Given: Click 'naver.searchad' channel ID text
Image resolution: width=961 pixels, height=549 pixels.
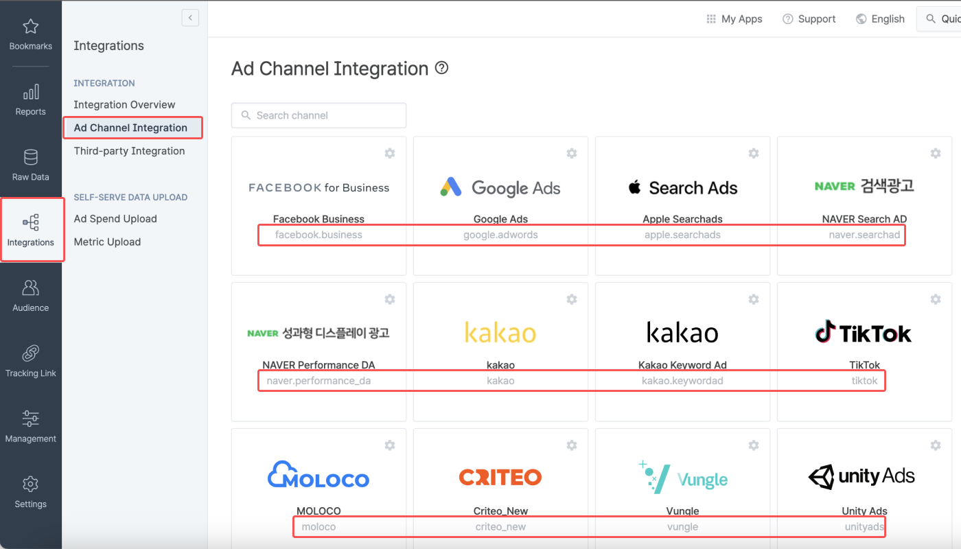Looking at the screenshot, I should [x=864, y=235].
